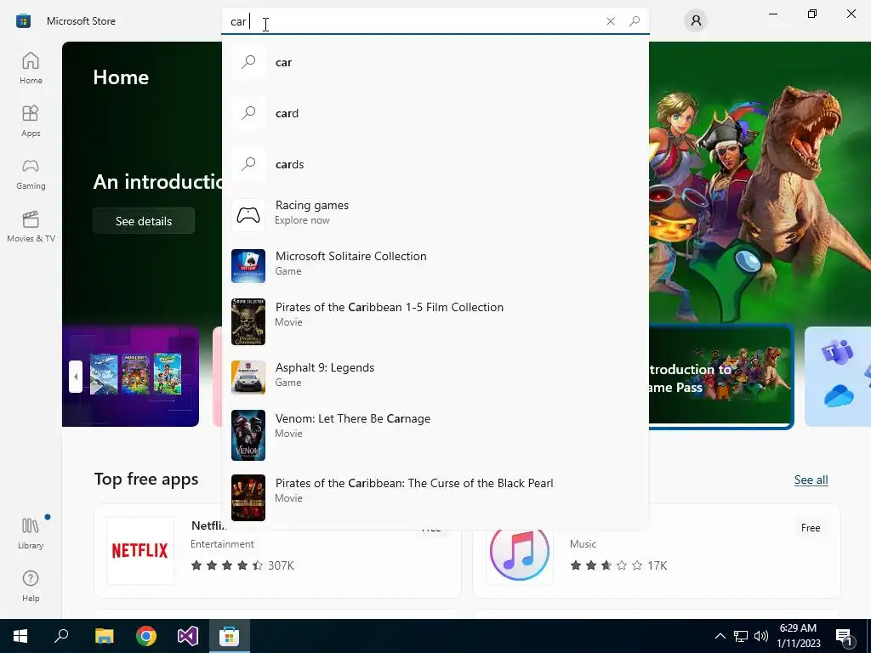Open the Home section in sidebar

tap(31, 68)
